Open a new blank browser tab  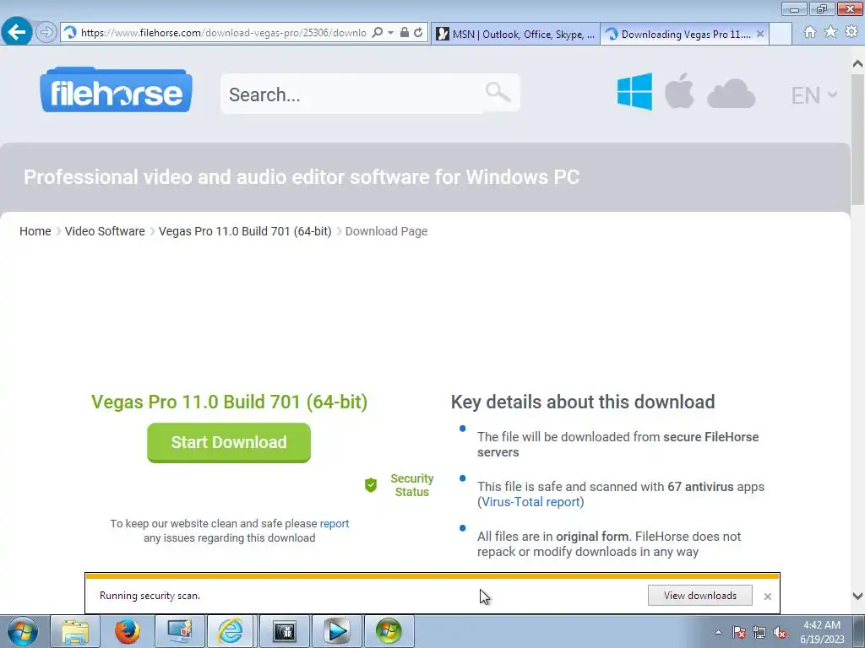point(780,34)
